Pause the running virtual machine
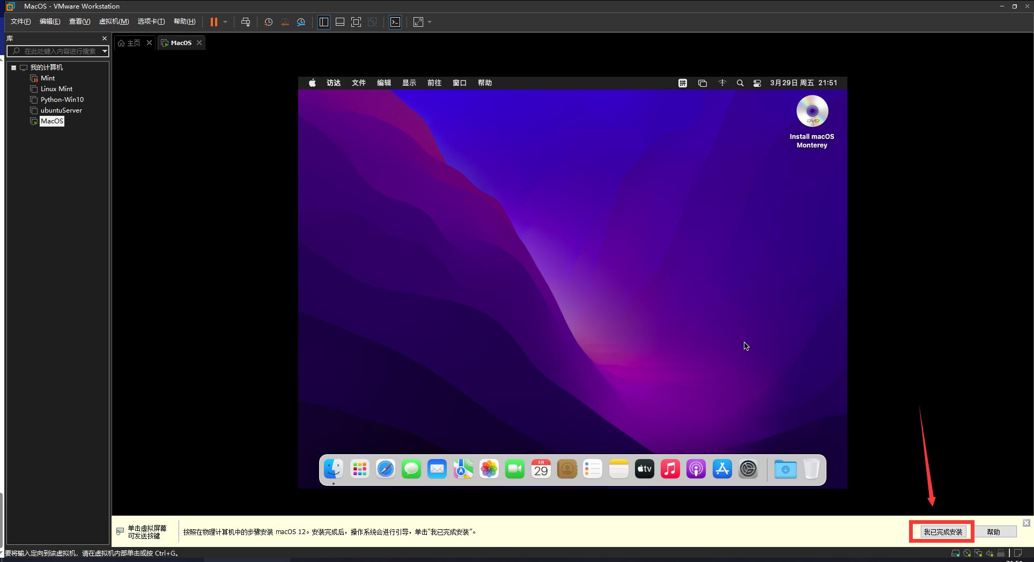Image resolution: width=1034 pixels, height=562 pixels. (x=213, y=22)
